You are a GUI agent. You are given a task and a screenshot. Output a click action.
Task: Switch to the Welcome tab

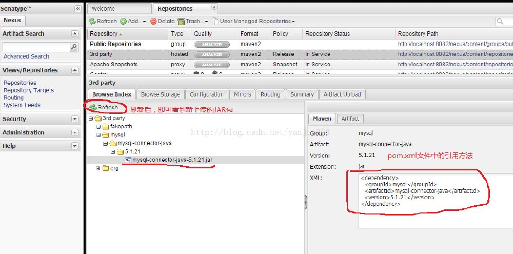(119, 9)
